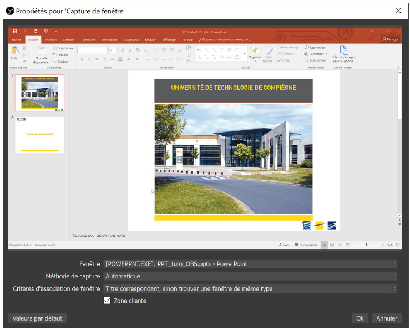Click the bullet list icon
The width and height of the screenshot is (410, 330).
pyautogui.click(x=147, y=50)
